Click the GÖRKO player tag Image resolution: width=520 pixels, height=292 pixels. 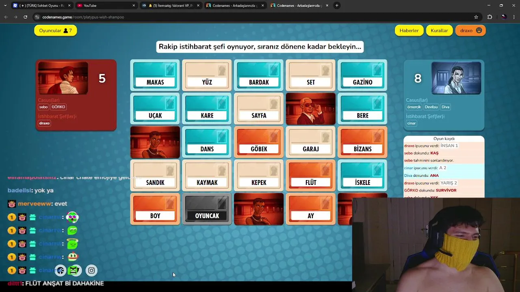(58, 107)
